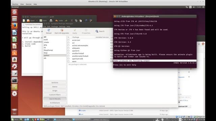Screen dimensions: 216x121
Task: Open the Trash in the dock
Action: [15, 111]
